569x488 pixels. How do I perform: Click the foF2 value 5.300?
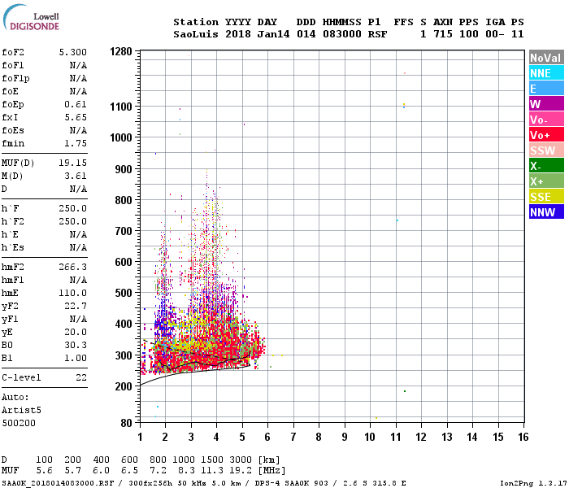[x=73, y=52]
